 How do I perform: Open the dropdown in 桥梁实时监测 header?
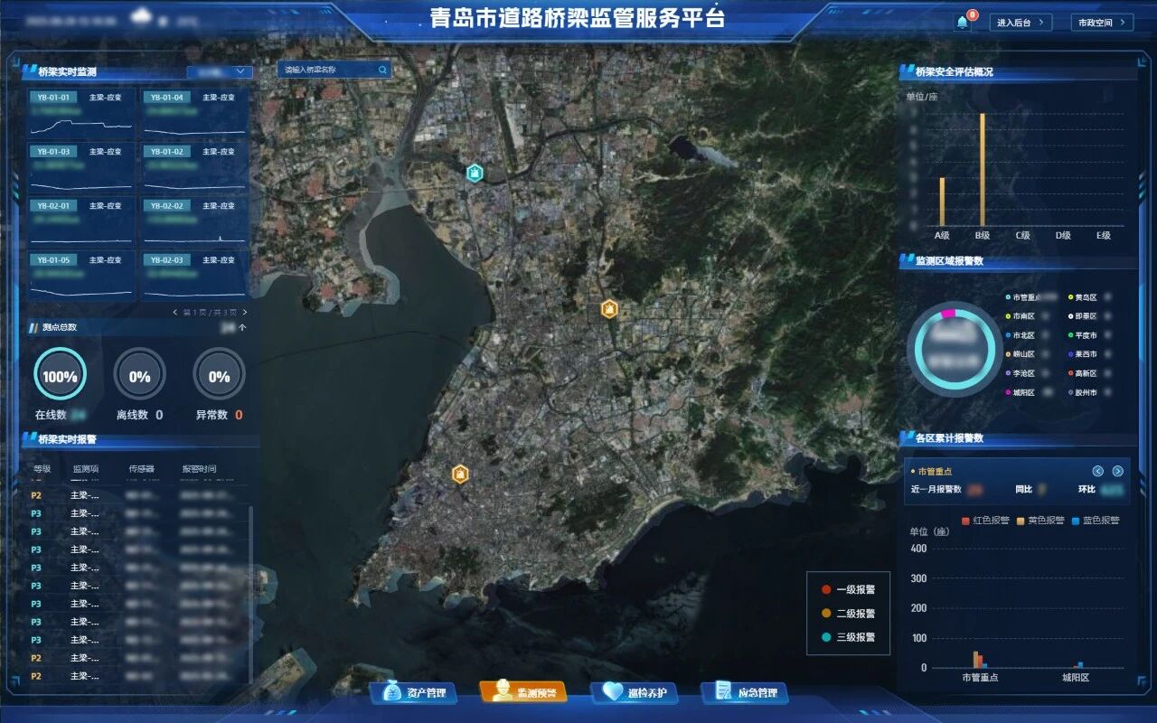pos(219,71)
